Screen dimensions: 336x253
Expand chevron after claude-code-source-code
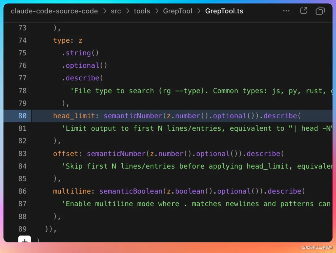click(x=105, y=11)
